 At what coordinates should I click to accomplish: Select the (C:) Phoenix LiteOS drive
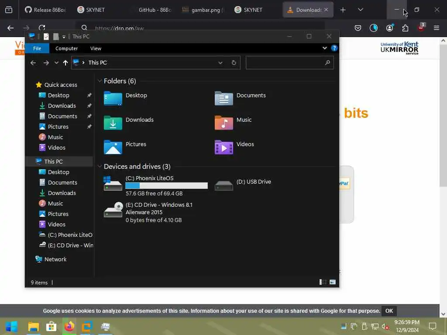156,185
